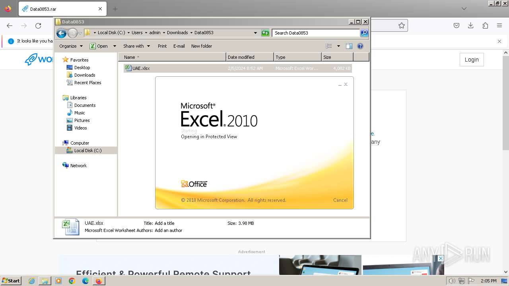509x286 pixels.
Task: Click the Explorer Forward navigation arrow
Action: point(72,33)
